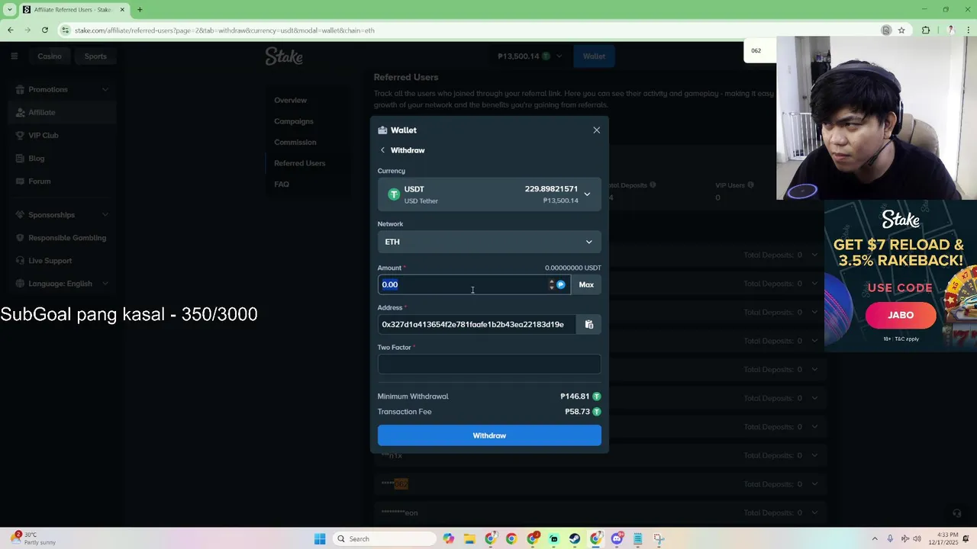Switch to the Sports tab
The image size is (977, 549).
click(x=95, y=56)
